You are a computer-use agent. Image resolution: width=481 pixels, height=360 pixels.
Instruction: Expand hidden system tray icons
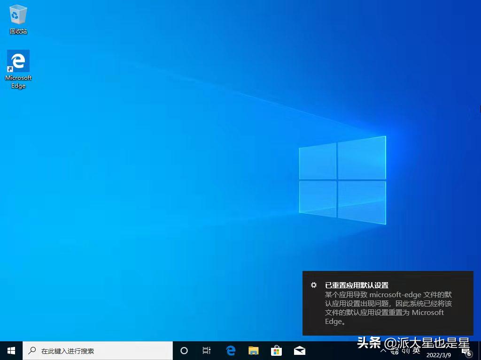pos(384,351)
